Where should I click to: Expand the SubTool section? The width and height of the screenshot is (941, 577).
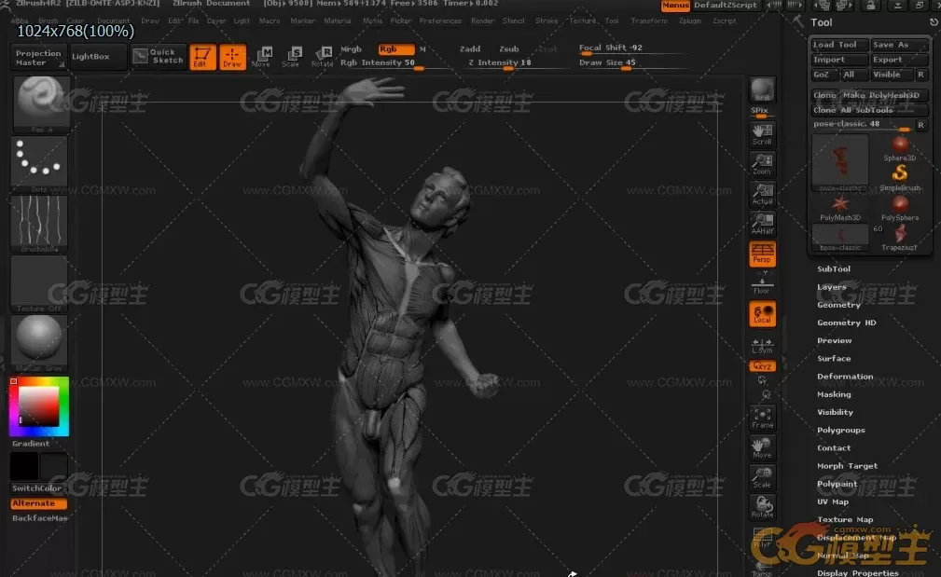coord(834,268)
